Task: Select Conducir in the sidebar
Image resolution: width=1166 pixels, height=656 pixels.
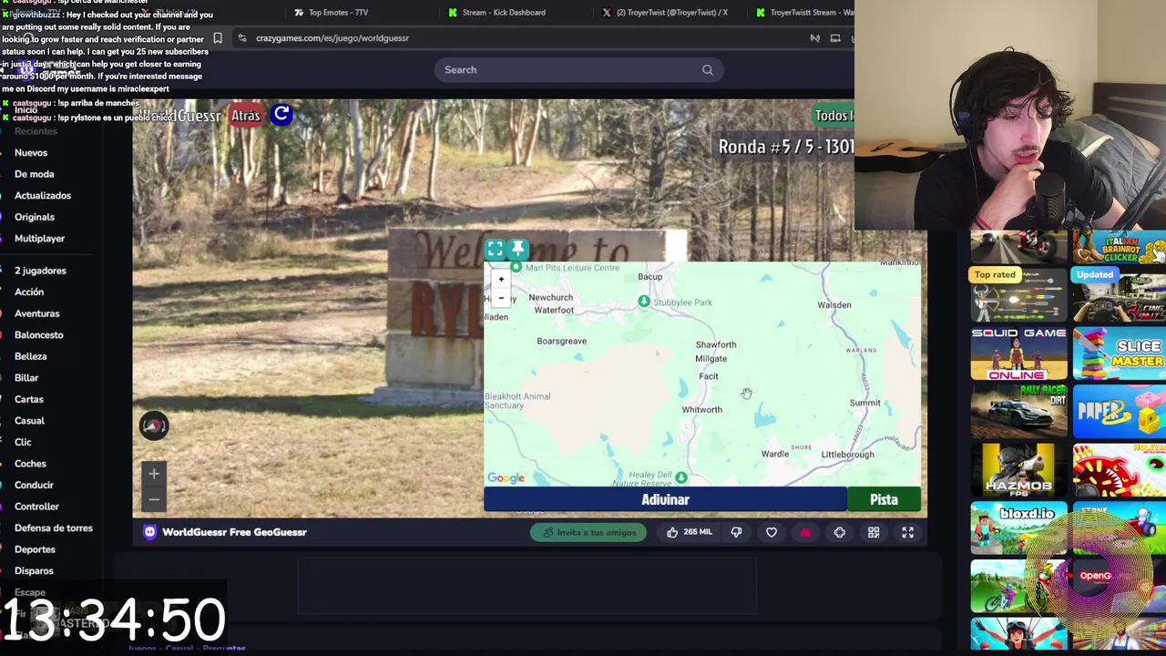Action: click(x=34, y=485)
